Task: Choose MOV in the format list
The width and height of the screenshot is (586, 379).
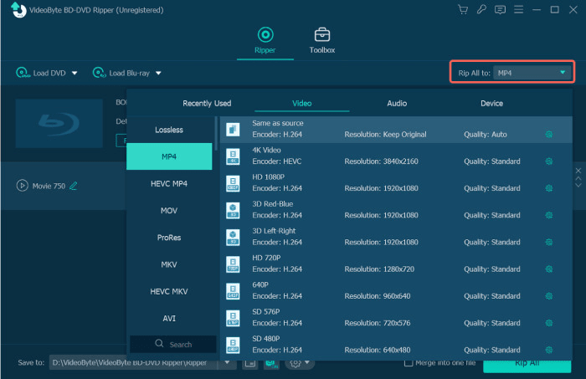Action: (x=169, y=210)
